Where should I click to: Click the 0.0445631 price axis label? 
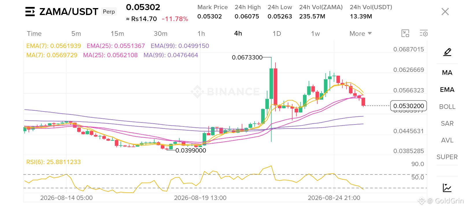pyautogui.click(x=408, y=131)
